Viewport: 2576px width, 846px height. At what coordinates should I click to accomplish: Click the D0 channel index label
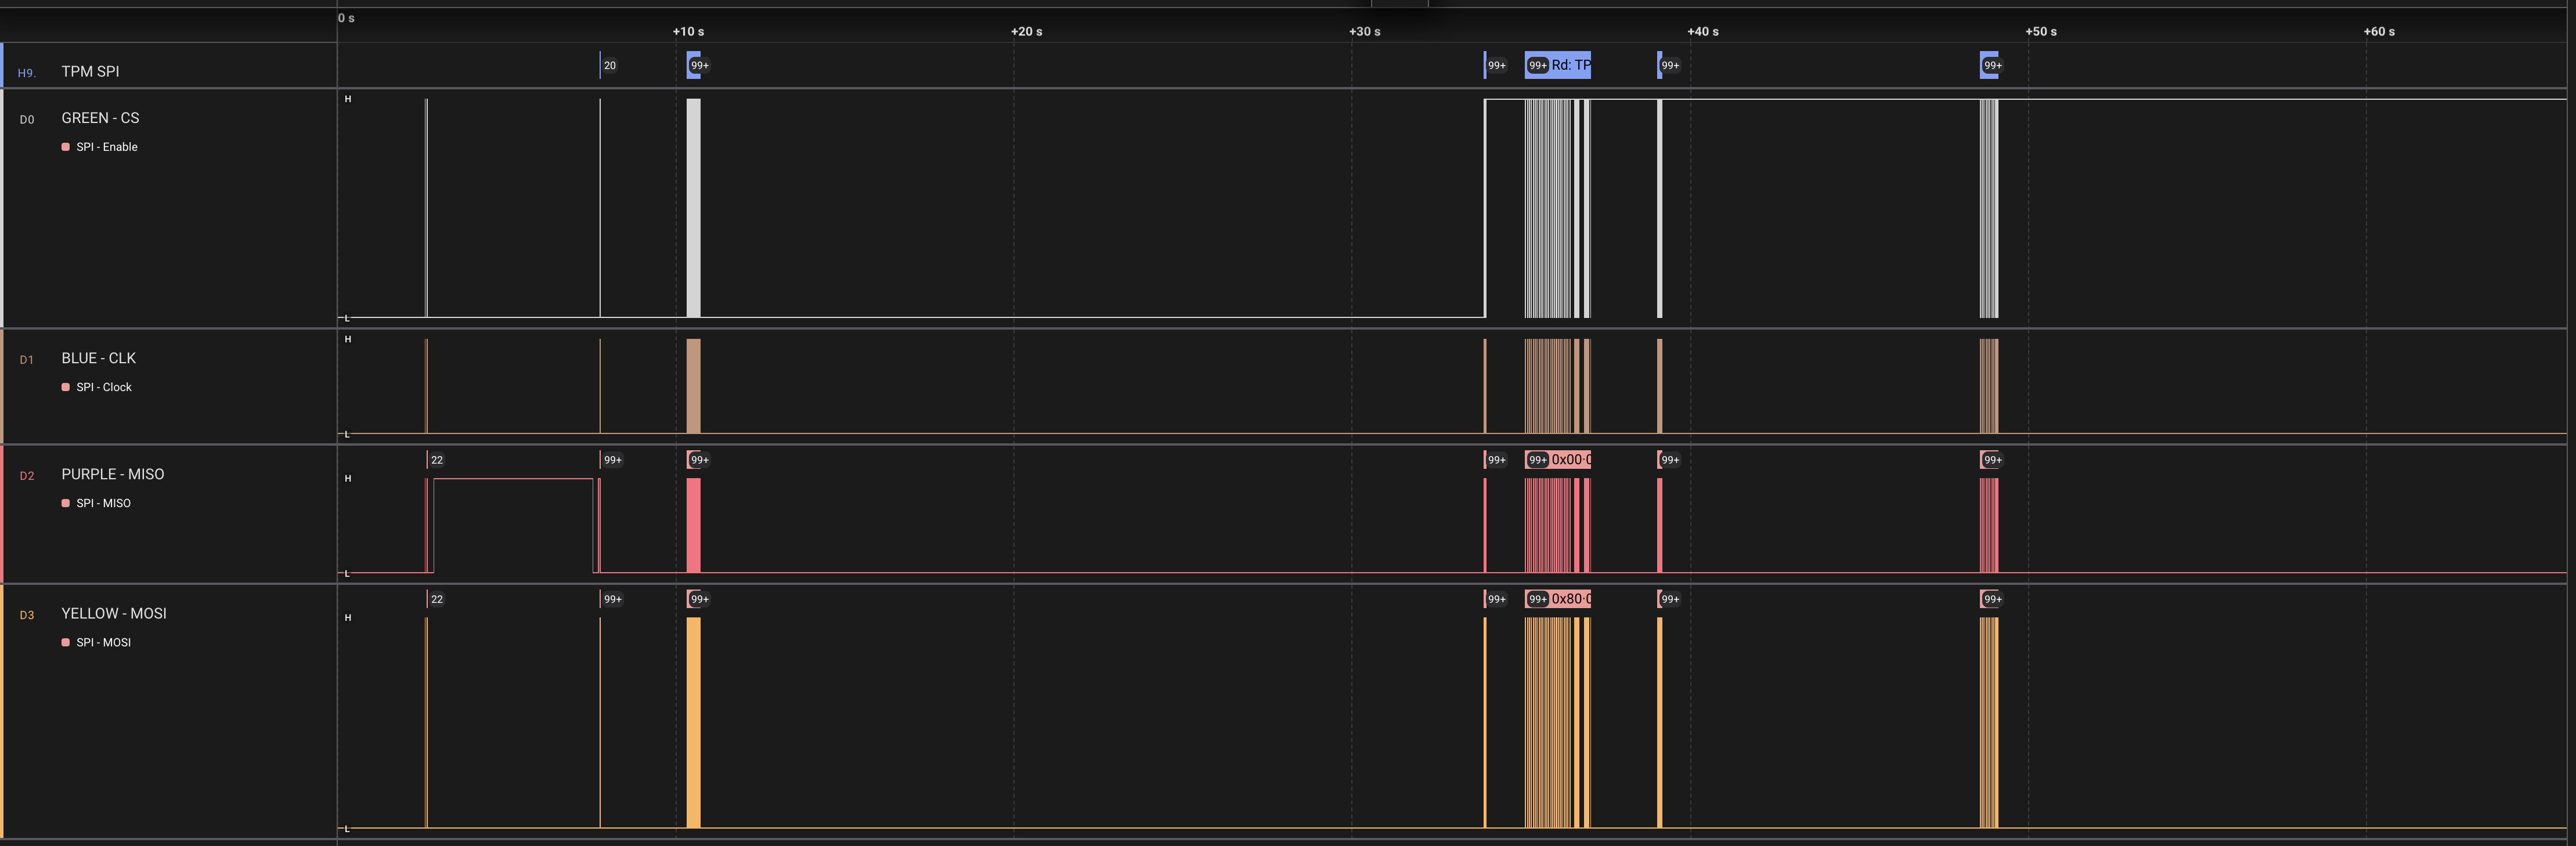[x=27, y=120]
